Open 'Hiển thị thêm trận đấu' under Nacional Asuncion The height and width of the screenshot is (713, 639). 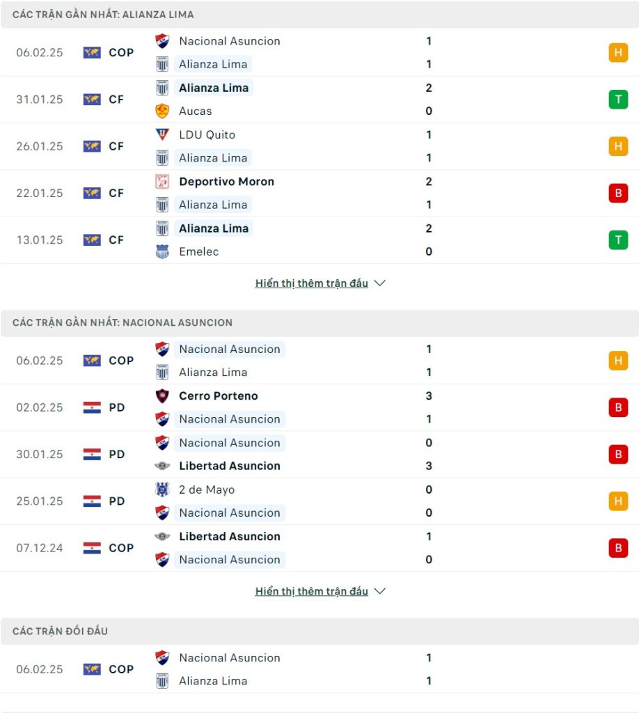pos(311,591)
